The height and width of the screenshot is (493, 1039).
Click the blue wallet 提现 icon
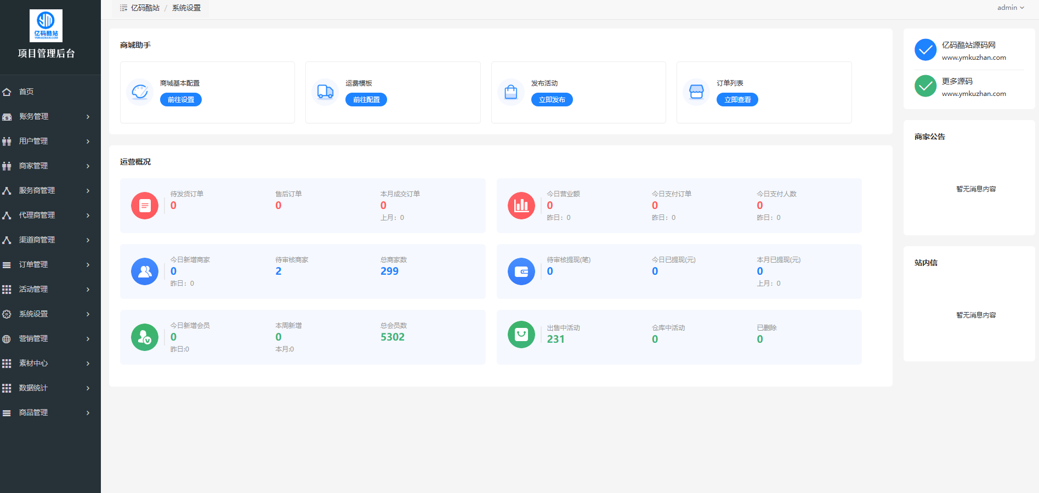click(x=521, y=271)
